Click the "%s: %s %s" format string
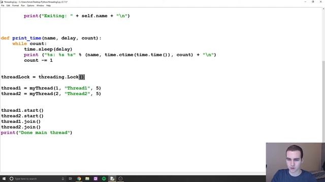The width and height of the screenshot is (325, 182). [x=60, y=55]
